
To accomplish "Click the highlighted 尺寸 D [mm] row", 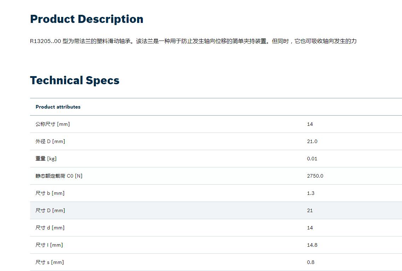I will (x=216, y=210).
